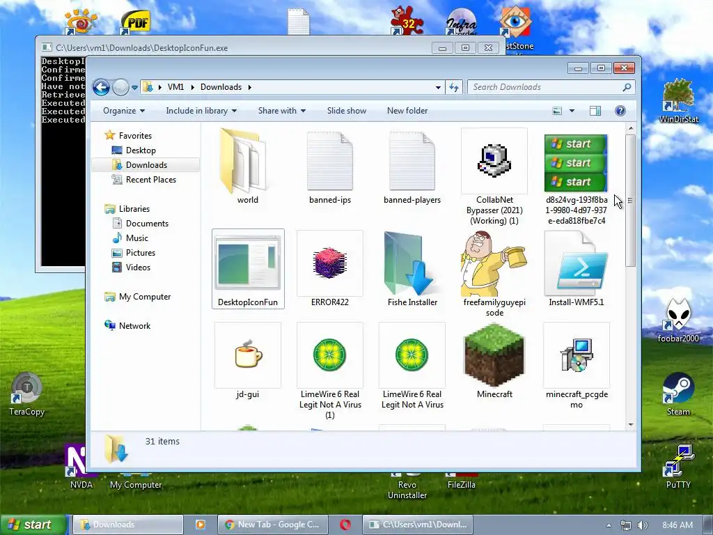Switch to the C:\Users\vm1\Downl... taskbar button
This screenshot has height=535, width=713.
click(418, 525)
